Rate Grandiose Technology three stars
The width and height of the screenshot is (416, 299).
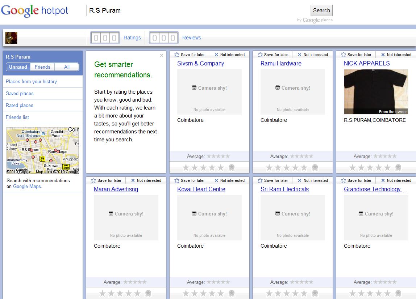coord(370,293)
